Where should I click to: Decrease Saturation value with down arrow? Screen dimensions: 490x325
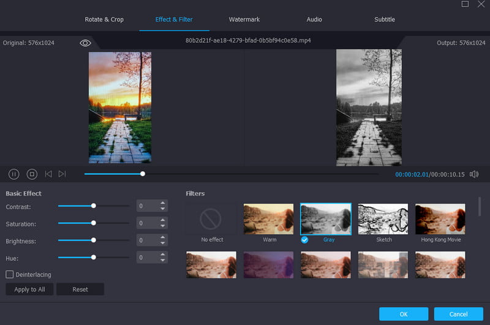(162, 226)
